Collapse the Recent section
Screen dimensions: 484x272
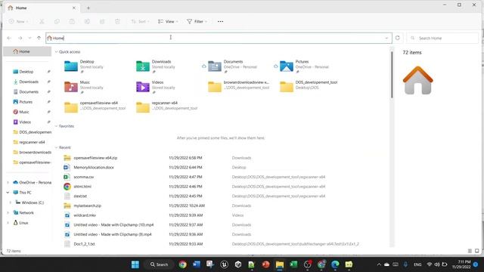click(56, 147)
